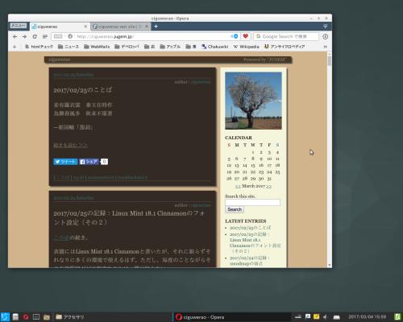Click the tree photo thumbnail in sidebar
The image size is (403, 322).
tap(253, 101)
